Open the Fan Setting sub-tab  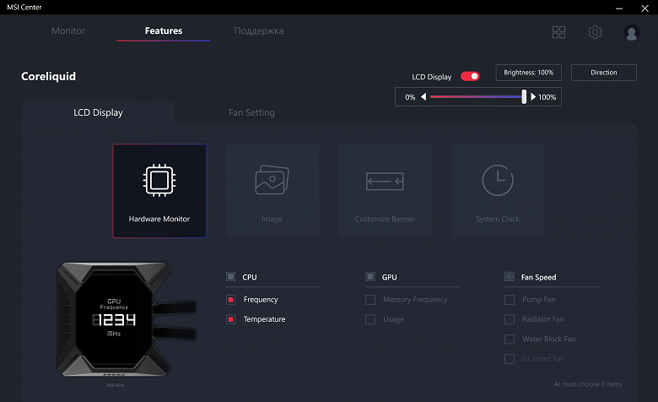point(251,112)
